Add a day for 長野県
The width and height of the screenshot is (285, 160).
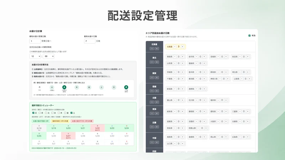[204, 89]
